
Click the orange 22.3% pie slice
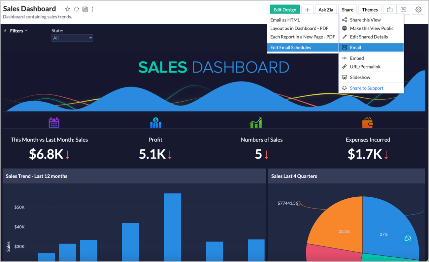(x=337, y=224)
